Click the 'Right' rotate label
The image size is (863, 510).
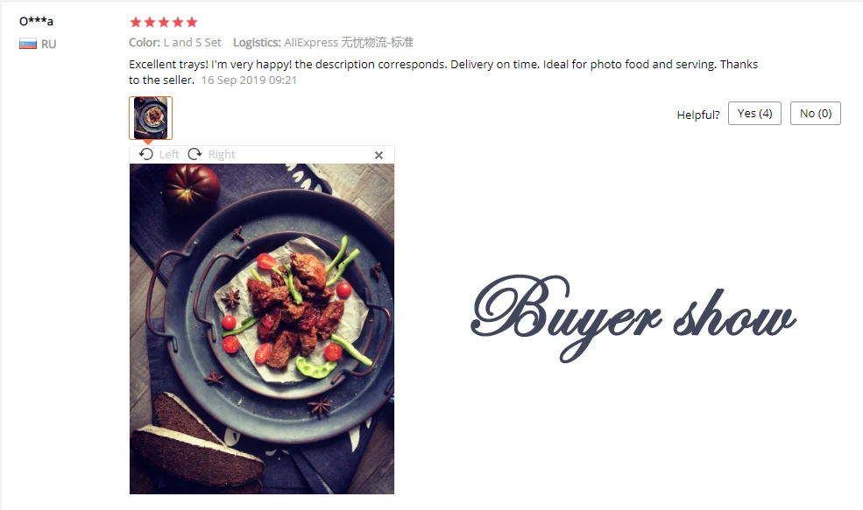click(222, 155)
